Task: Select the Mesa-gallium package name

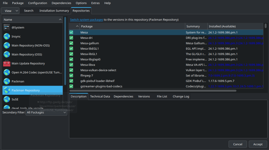Action: pyautogui.click(x=90, y=43)
